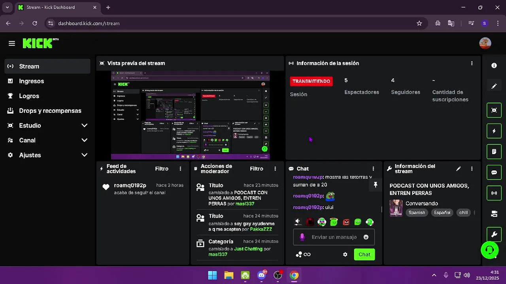The image size is (506, 284).
Task: Click the Español tag chip
Action: click(x=442, y=213)
